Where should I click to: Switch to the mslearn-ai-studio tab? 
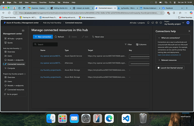tap(83, 8)
